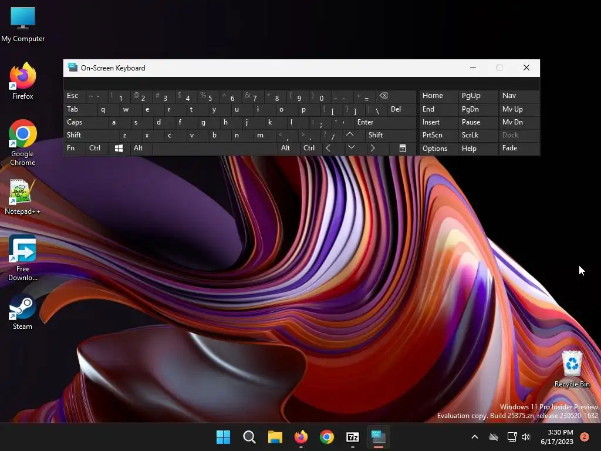The height and width of the screenshot is (451, 601).
Task: Toggle the left Ctrl key
Action: pyautogui.click(x=97, y=148)
